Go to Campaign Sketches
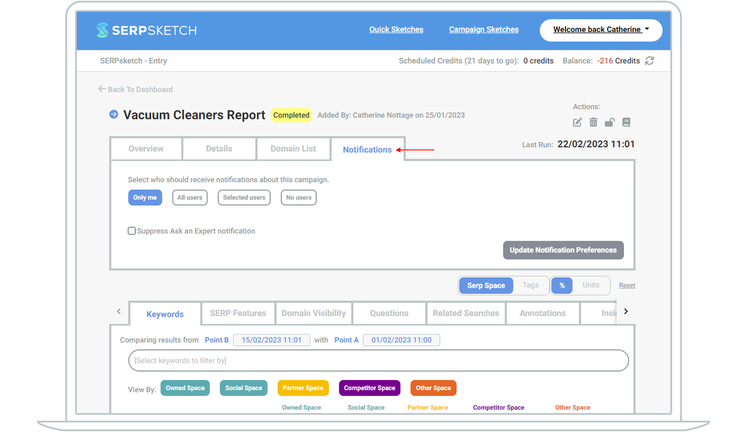The height and width of the screenshot is (432, 748). tap(483, 29)
